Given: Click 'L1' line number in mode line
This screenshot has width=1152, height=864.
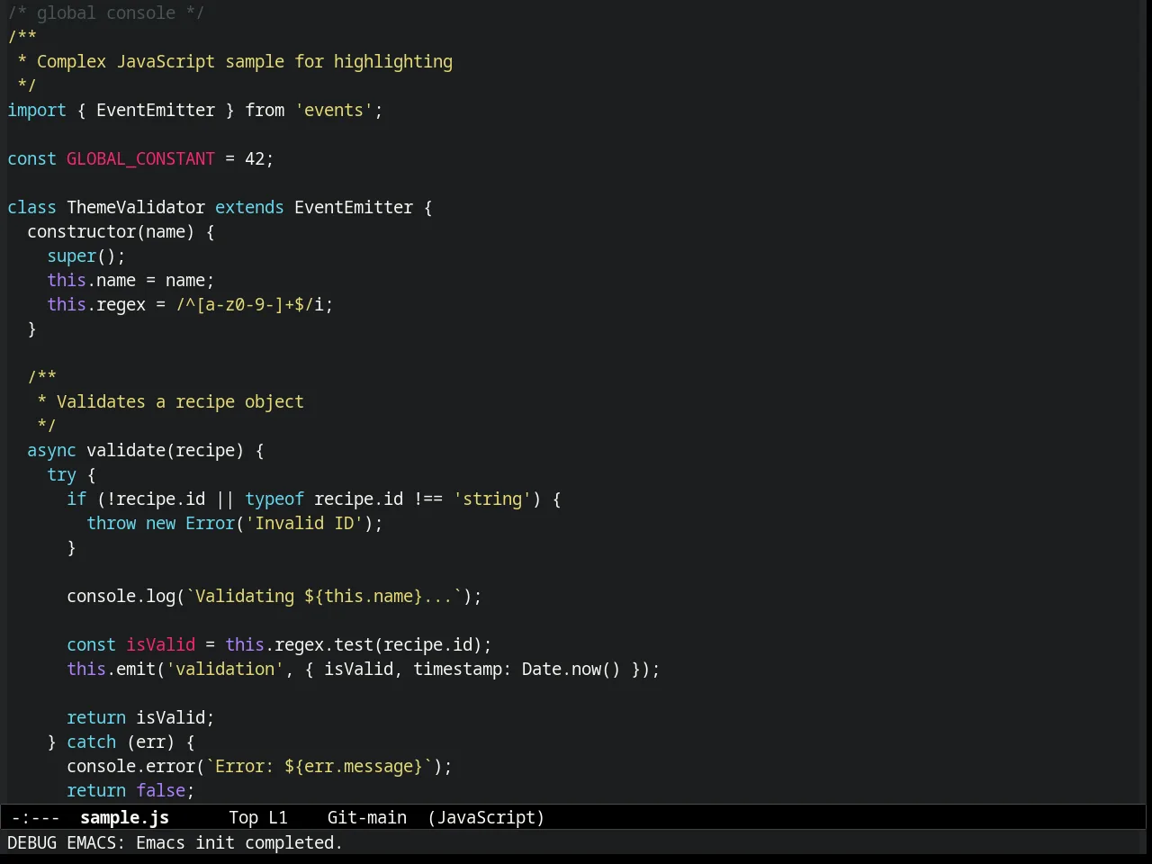Looking at the screenshot, I should (x=278, y=817).
